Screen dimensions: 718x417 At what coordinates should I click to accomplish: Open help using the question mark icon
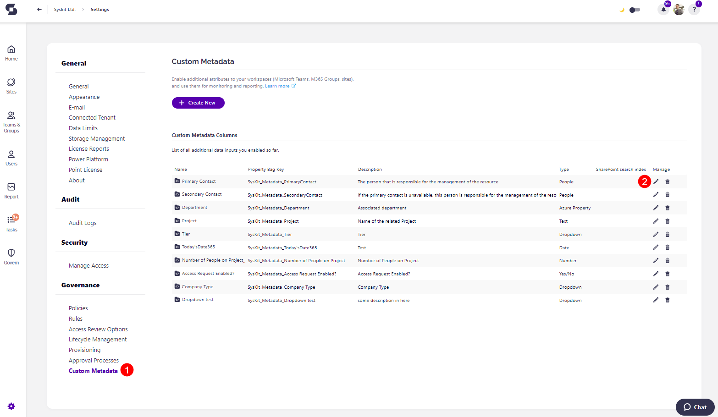pyautogui.click(x=694, y=9)
